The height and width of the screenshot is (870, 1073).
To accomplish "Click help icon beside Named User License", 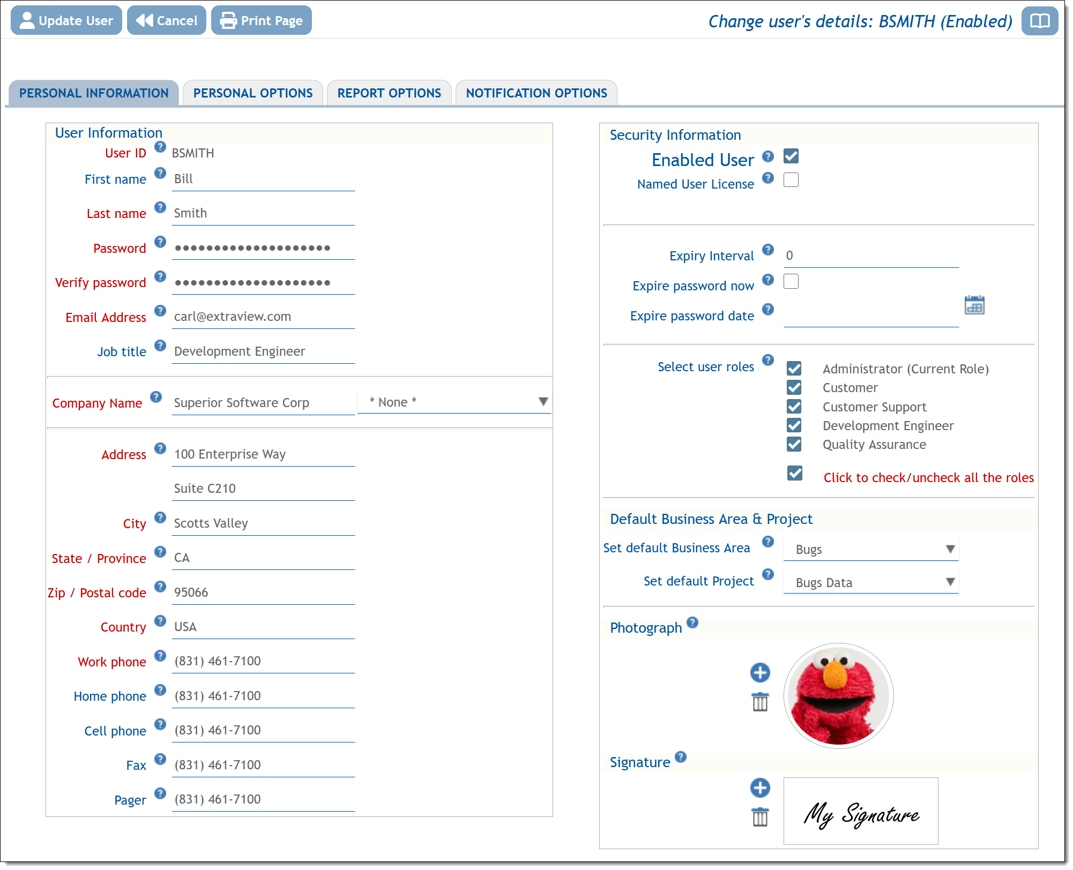I will [x=768, y=178].
